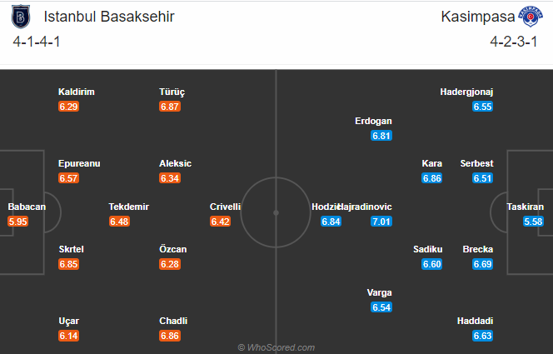Click Türüç's 6.87 rating badge

[170, 107]
